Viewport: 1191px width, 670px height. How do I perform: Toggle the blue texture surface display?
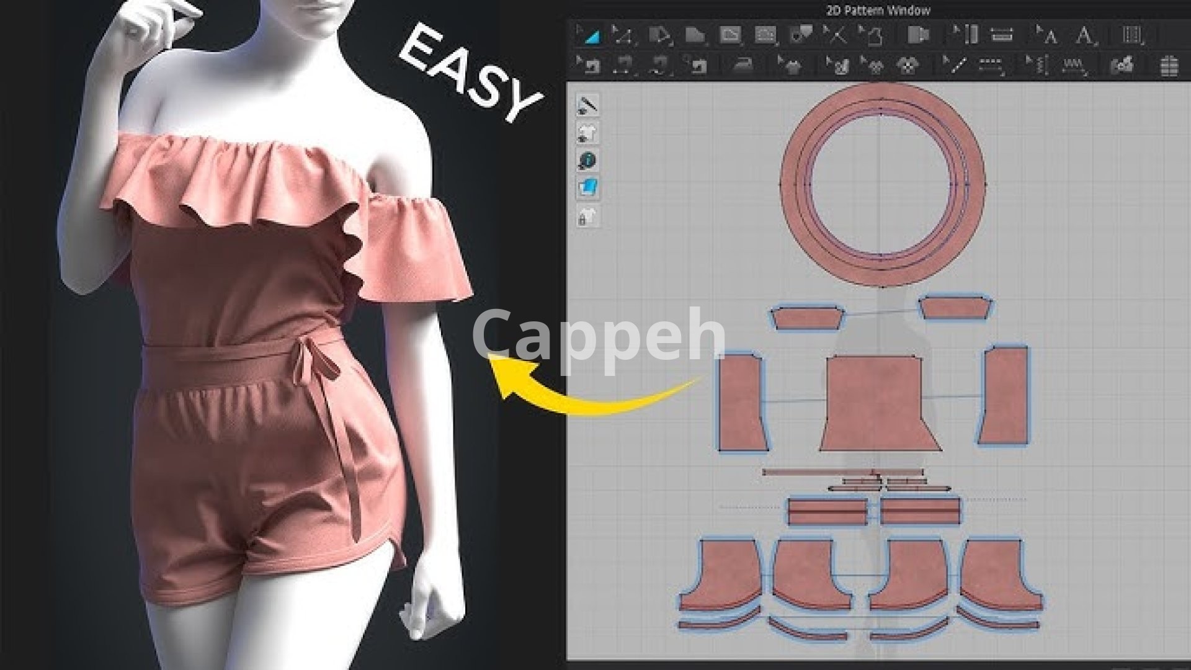[587, 187]
